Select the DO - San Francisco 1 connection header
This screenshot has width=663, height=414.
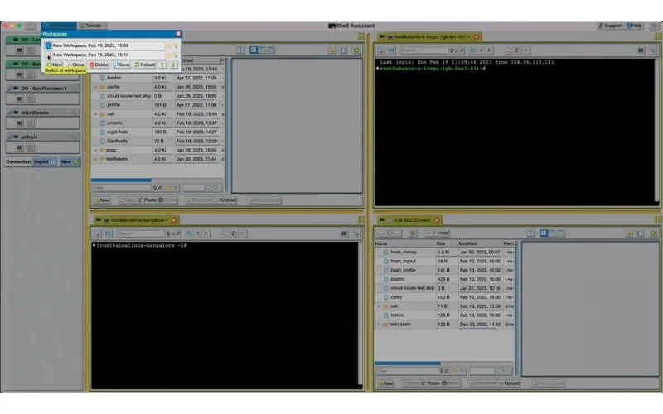42,89
